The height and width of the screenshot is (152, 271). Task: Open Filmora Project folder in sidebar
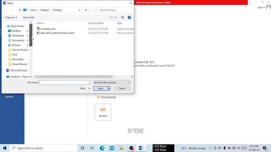pyautogui.click(x=20, y=50)
